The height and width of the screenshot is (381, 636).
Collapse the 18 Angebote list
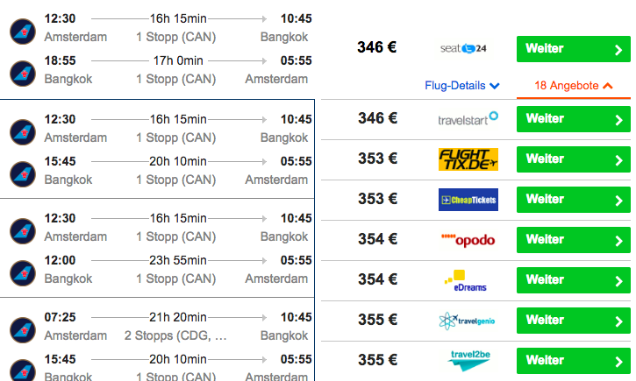click(573, 86)
